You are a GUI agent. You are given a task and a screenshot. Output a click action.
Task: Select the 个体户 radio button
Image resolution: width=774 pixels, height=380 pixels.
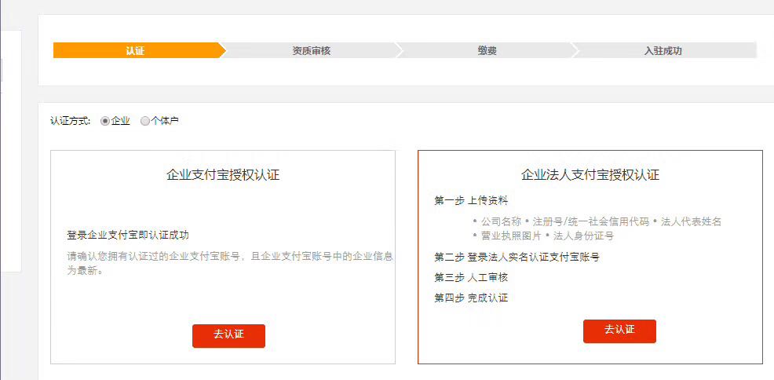[x=145, y=121]
